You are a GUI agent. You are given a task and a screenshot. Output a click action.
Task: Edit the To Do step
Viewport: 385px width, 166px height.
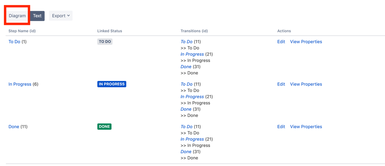click(x=281, y=42)
